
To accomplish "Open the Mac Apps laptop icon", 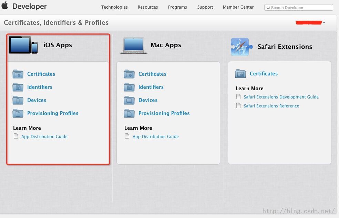I will [134, 45].
